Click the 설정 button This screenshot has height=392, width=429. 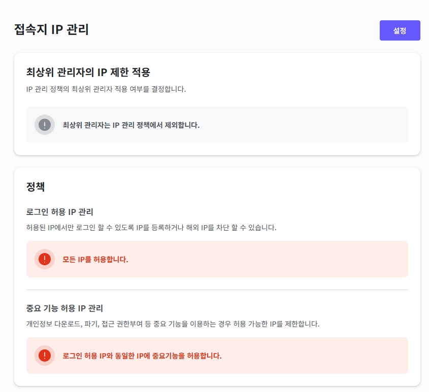click(x=400, y=30)
